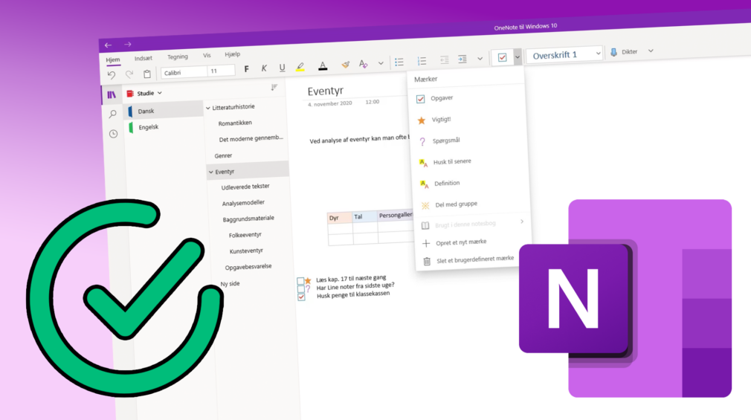Collapse the Eventyr page group
This screenshot has width=751, height=420.
(210, 172)
